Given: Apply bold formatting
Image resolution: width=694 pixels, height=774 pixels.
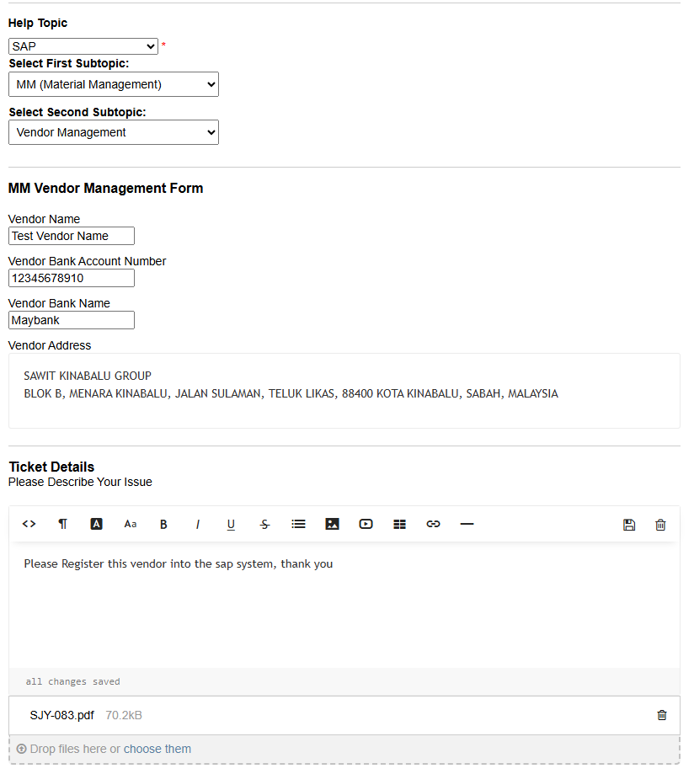Looking at the screenshot, I should pyautogui.click(x=164, y=524).
